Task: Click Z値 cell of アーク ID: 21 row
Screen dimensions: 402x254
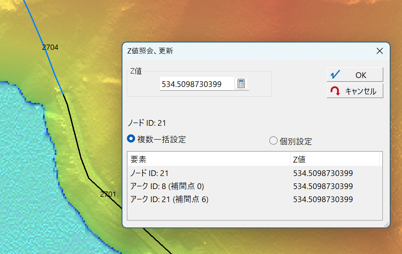Action: pyautogui.click(x=322, y=199)
